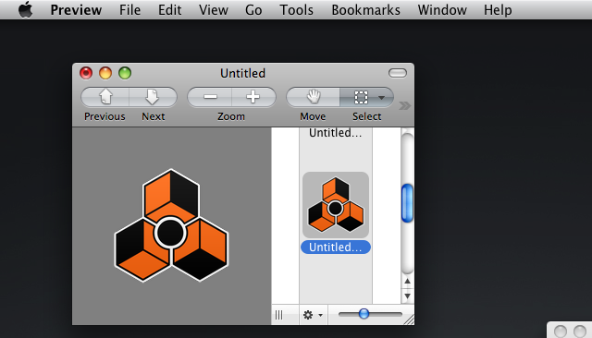Adjust the thumbnail size slider
The width and height of the screenshot is (592, 338).
(364, 313)
